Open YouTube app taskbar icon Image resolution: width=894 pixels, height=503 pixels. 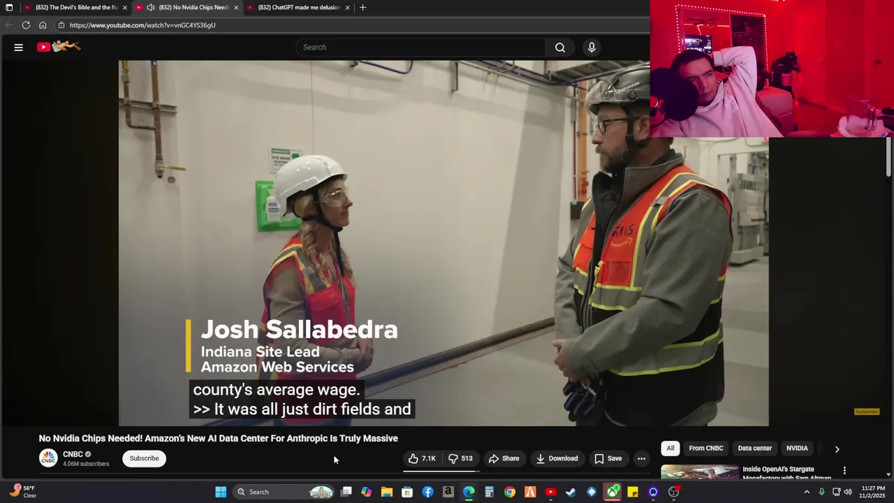pyautogui.click(x=550, y=492)
